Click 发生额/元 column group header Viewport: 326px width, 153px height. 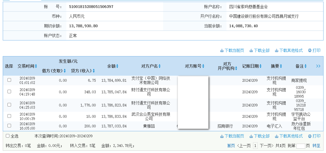(68, 61)
